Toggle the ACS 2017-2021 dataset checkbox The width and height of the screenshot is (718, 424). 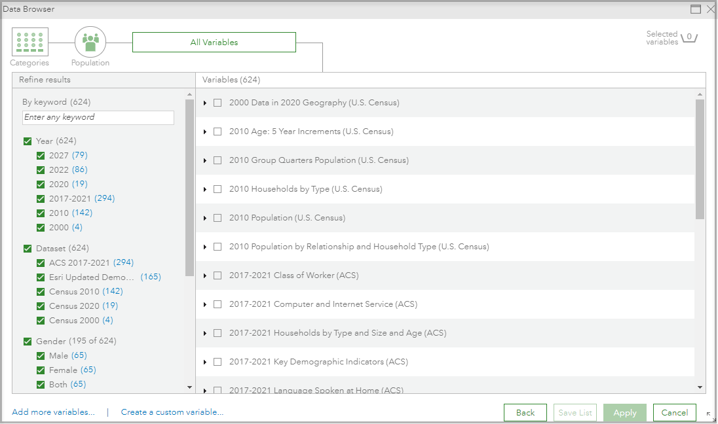click(41, 263)
